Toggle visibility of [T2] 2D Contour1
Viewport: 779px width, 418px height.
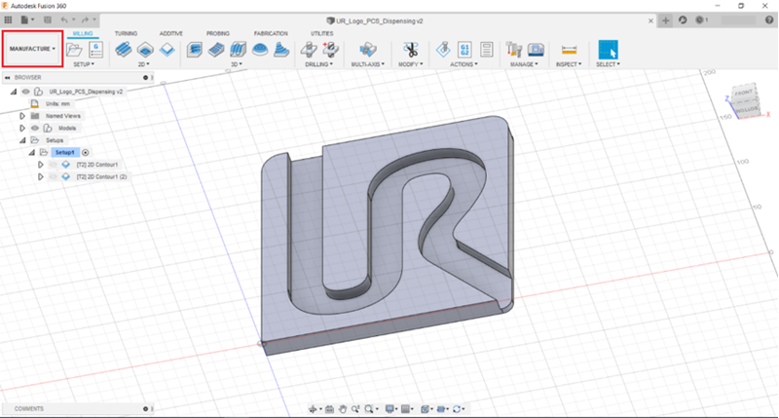54,165
